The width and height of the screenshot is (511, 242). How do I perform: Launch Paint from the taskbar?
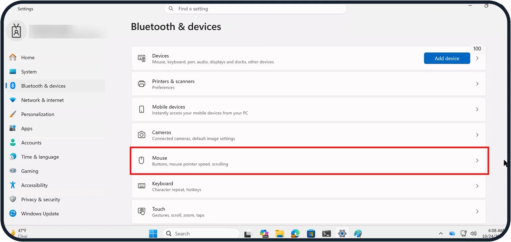[x=358, y=234]
